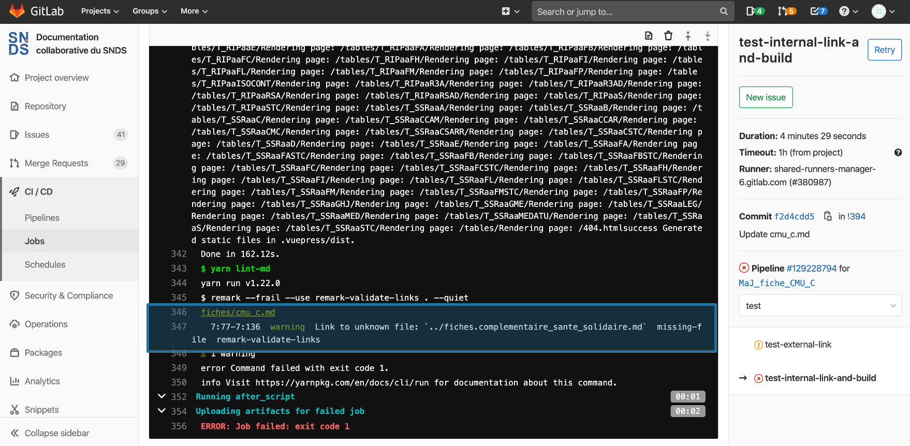The width and height of the screenshot is (910, 446).
Task: Collapse the Running after_script section
Action: click(x=162, y=396)
